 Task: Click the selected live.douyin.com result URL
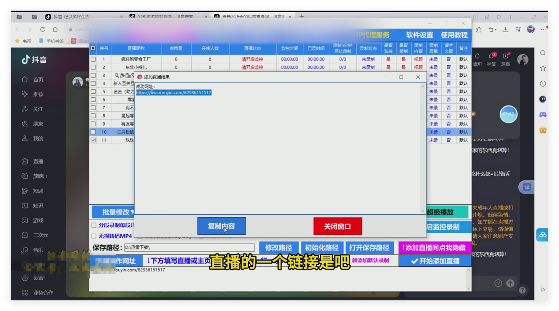point(174,93)
